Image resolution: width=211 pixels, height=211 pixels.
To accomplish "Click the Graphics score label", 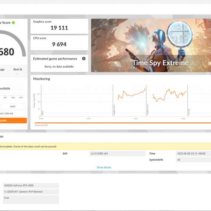I will pos(42,22).
